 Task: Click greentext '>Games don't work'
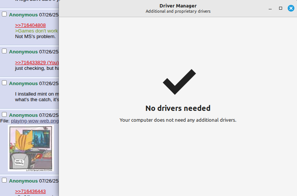click(37, 31)
